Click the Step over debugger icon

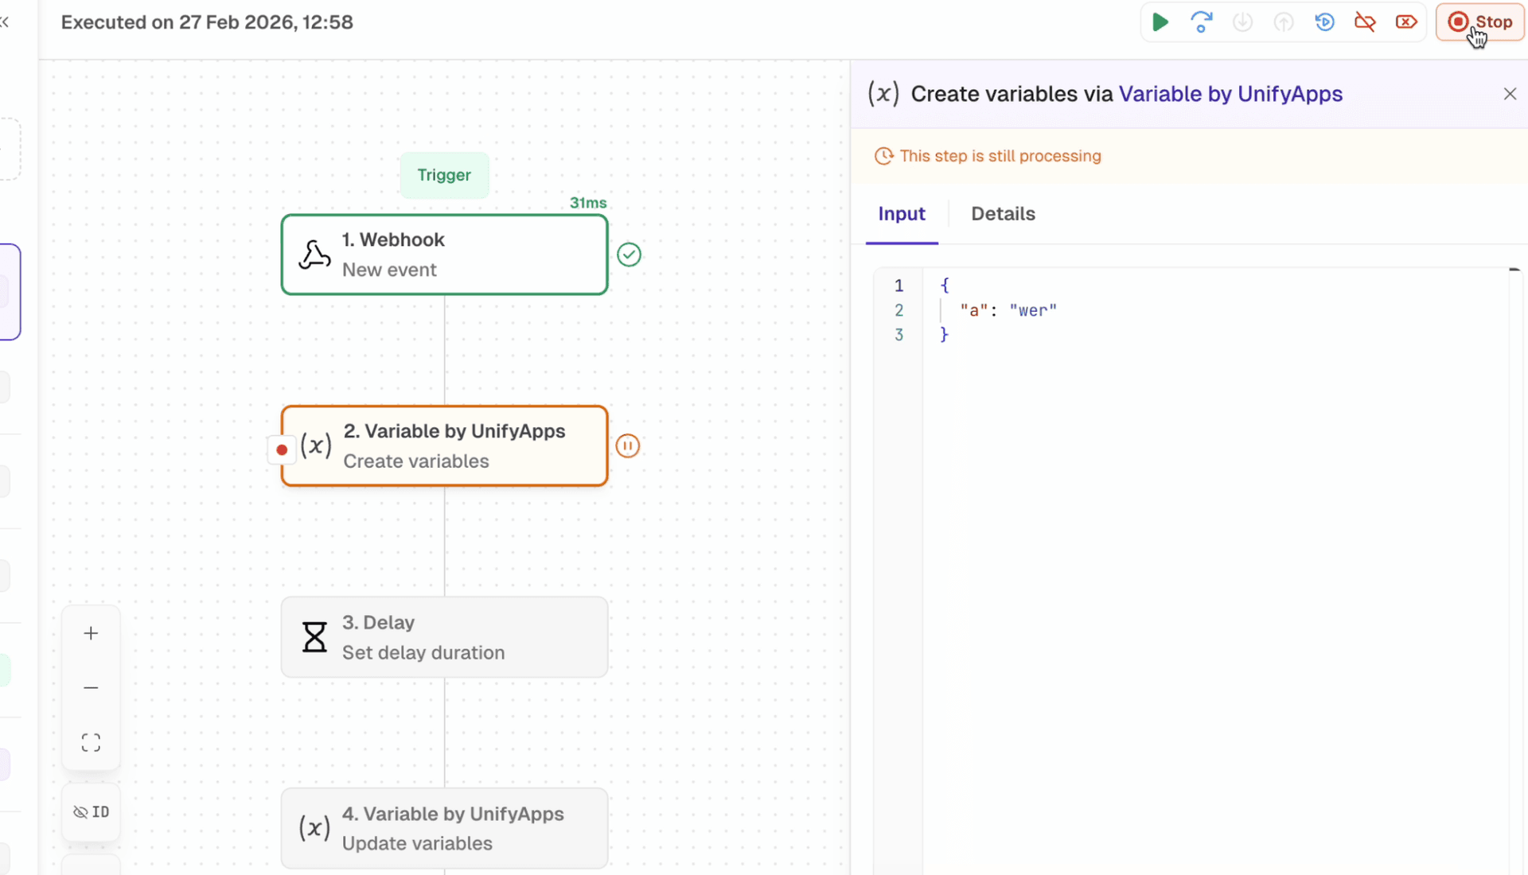pyautogui.click(x=1201, y=22)
